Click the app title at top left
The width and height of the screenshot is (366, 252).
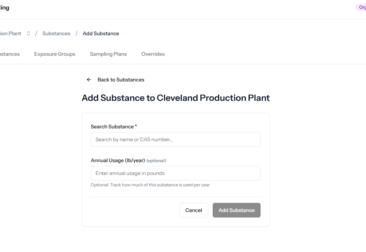coord(5,8)
